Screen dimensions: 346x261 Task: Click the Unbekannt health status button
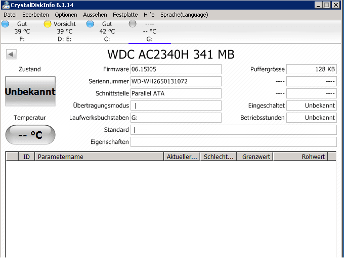click(x=30, y=91)
